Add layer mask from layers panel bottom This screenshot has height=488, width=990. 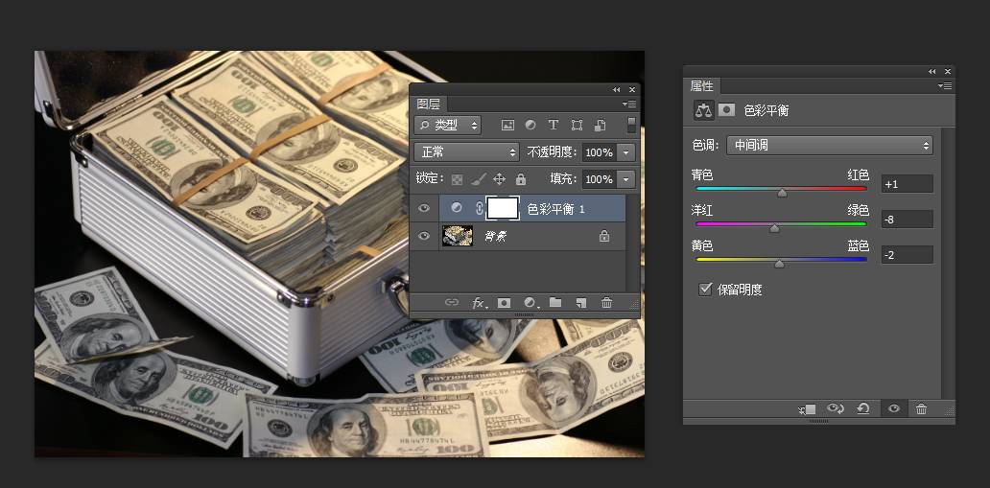[504, 303]
